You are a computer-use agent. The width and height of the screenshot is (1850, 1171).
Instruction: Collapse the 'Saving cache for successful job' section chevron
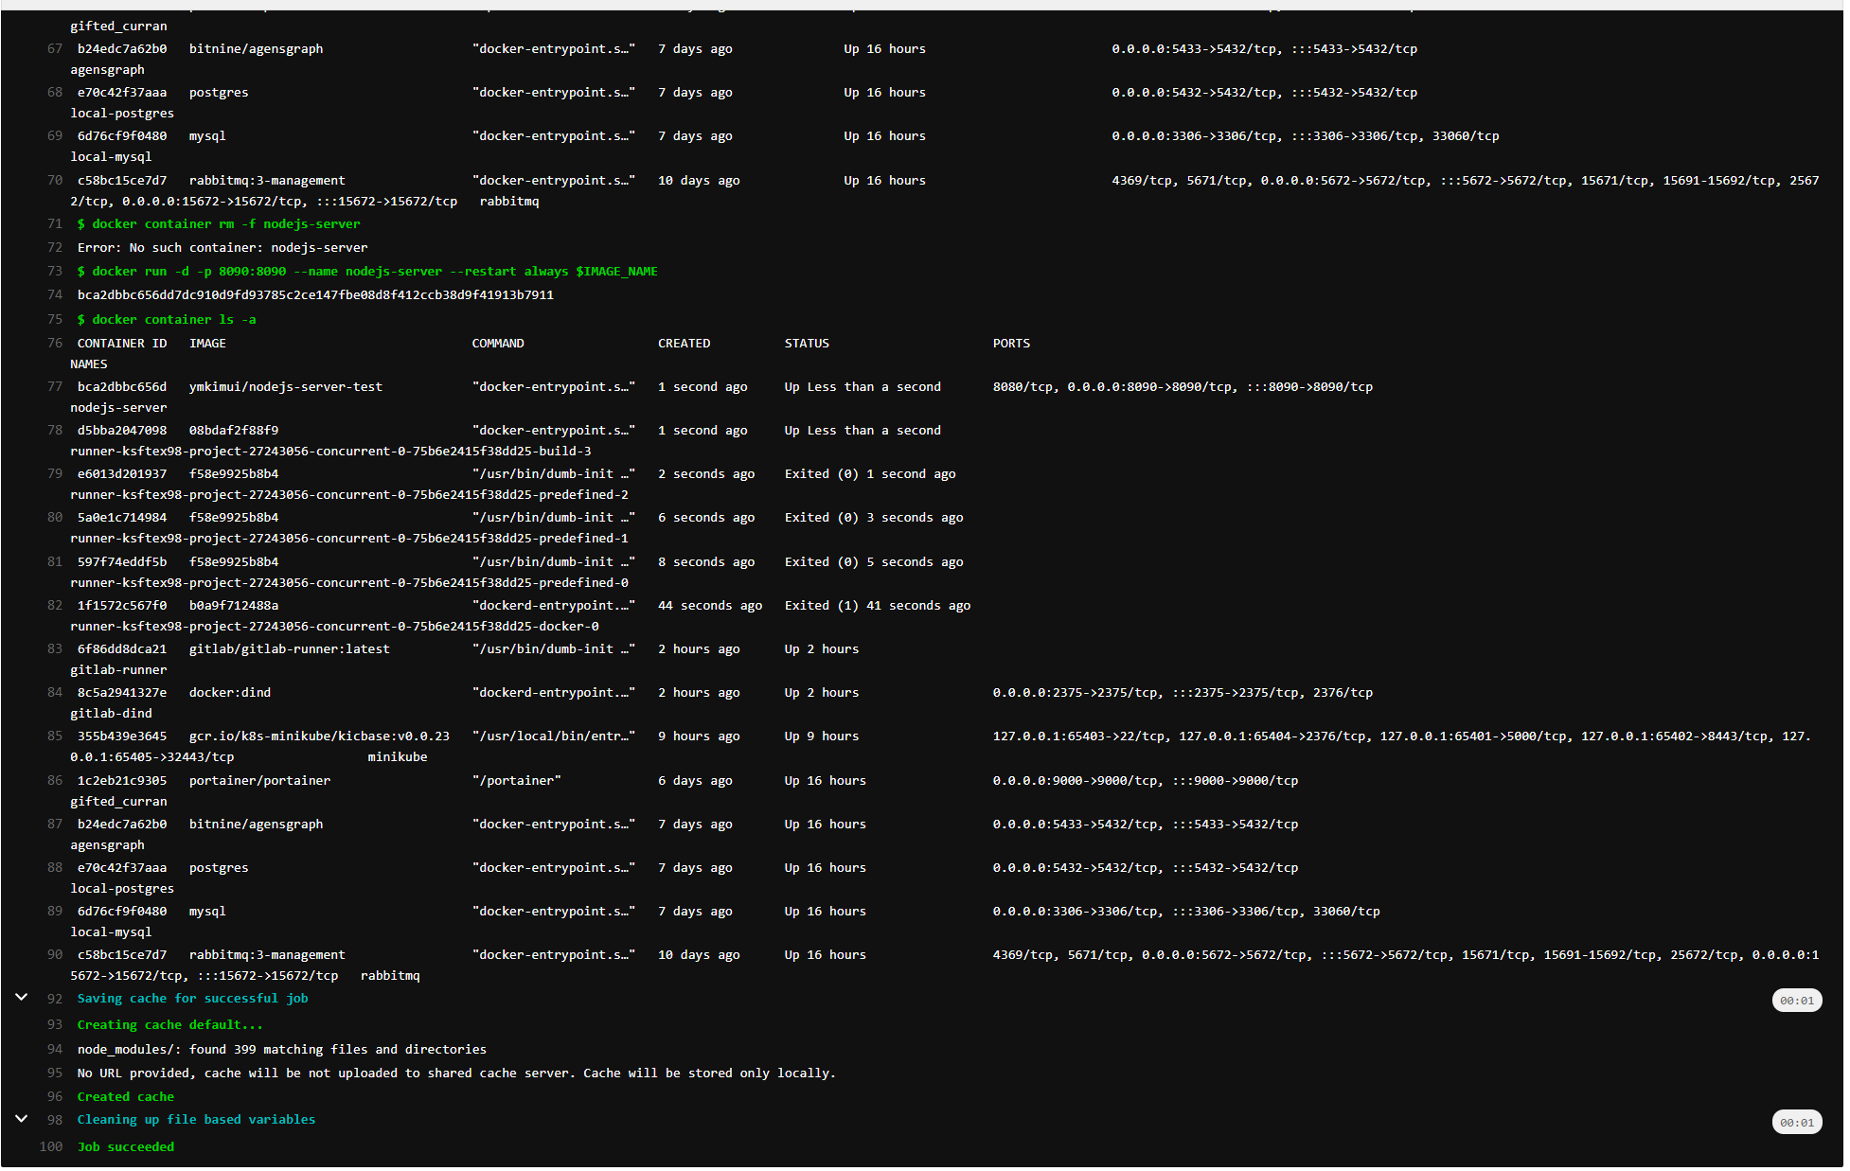[21, 997]
